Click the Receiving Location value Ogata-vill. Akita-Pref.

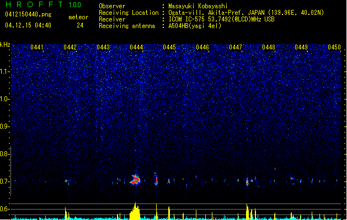click(x=205, y=13)
